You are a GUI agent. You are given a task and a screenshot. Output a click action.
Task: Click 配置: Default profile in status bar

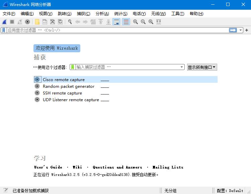pyautogui.click(x=230, y=191)
